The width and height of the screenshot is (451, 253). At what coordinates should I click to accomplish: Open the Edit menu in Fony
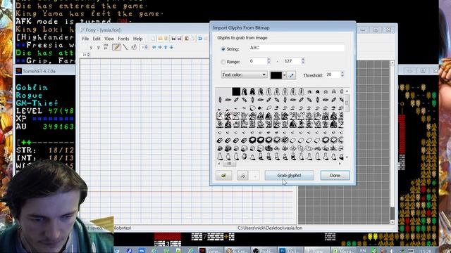(97, 39)
